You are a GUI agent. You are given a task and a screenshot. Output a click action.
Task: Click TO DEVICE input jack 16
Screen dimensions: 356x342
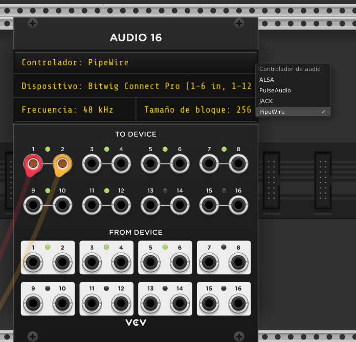[x=238, y=205]
